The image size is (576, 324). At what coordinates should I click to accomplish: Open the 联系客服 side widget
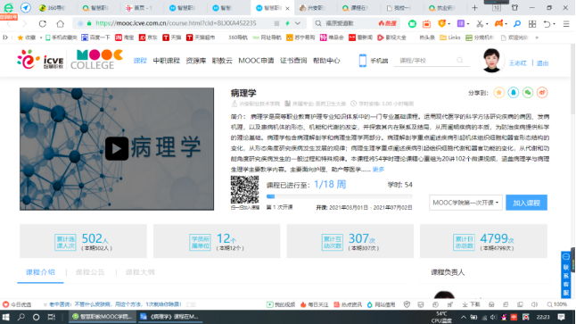click(x=565, y=274)
